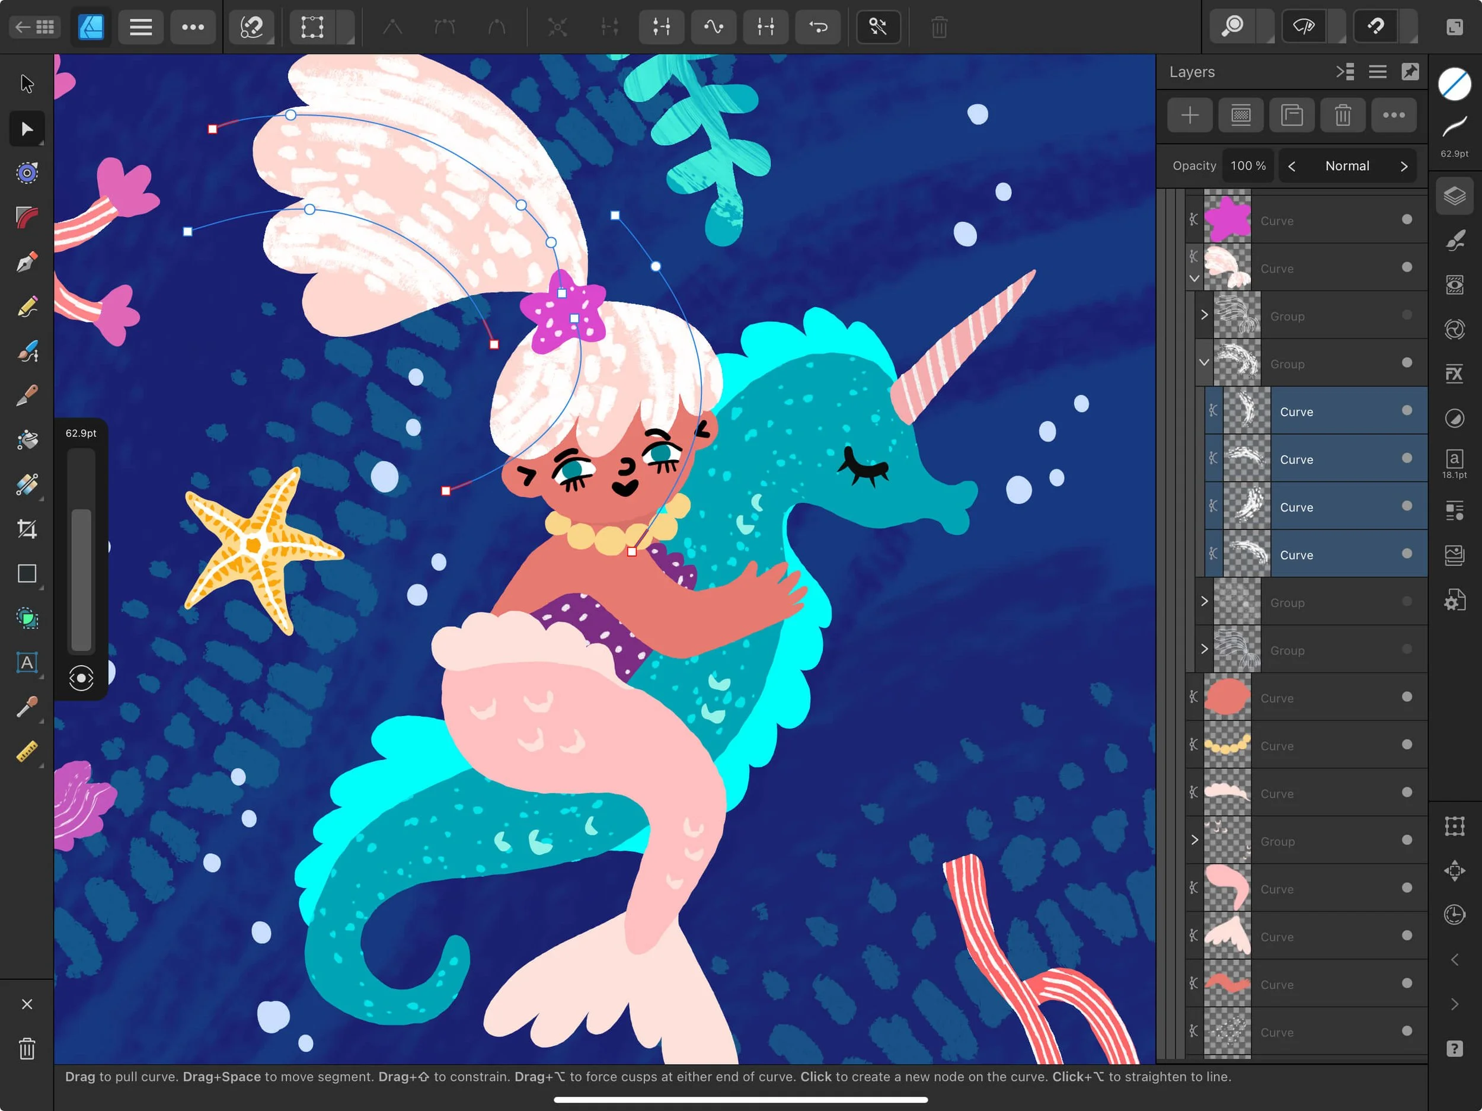This screenshot has width=1482, height=1111.
Task: Expand the collapsed Group layer above the selection
Action: click(x=1203, y=315)
